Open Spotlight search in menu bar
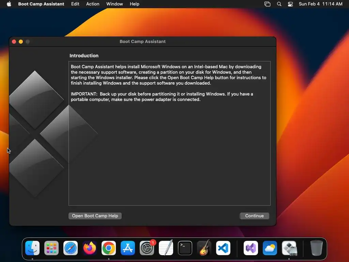349x262 pixels. coord(279,4)
